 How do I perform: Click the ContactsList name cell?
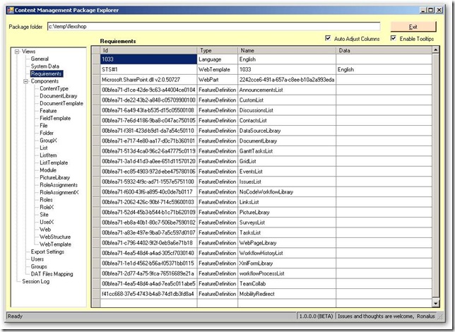pos(287,120)
